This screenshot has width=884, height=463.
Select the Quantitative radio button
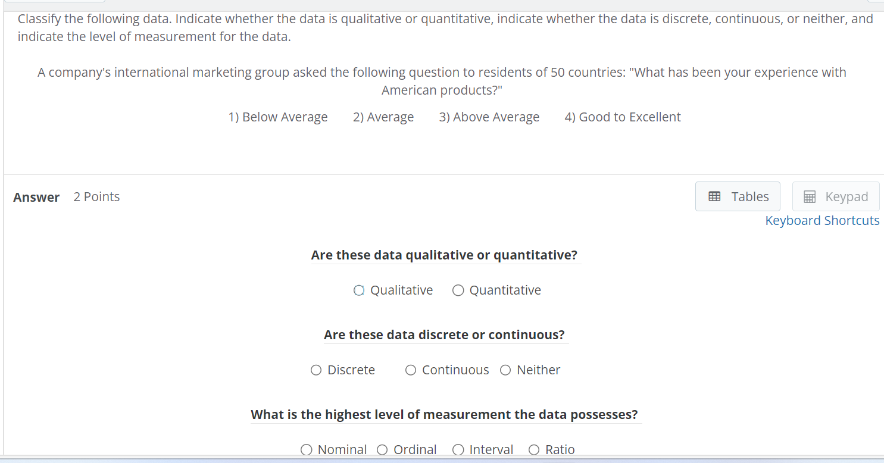[x=458, y=290]
